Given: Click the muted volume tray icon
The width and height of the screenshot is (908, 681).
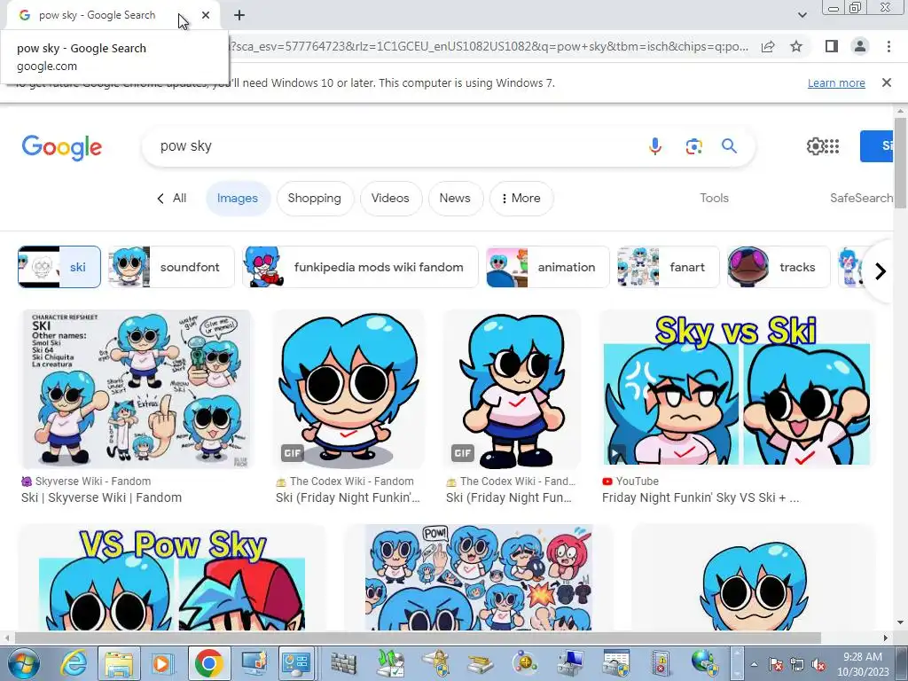Looking at the screenshot, I should pos(818,664).
